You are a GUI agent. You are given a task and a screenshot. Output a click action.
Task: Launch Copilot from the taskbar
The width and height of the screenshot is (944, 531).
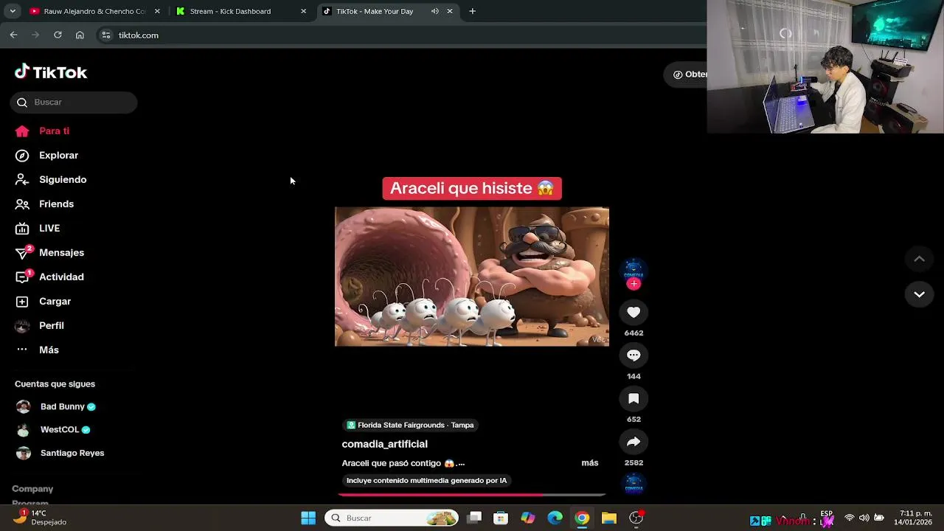tap(528, 518)
